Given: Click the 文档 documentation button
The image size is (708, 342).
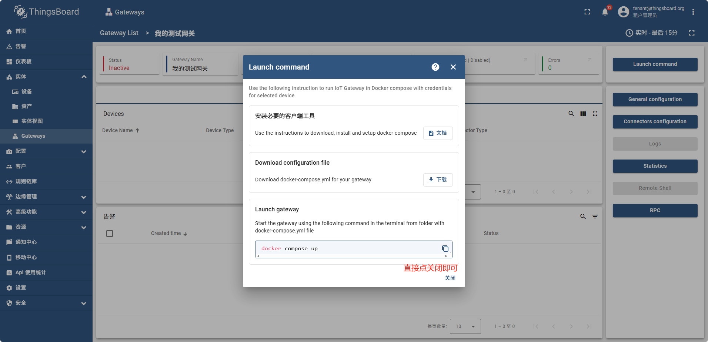Looking at the screenshot, I should (438, 133).
